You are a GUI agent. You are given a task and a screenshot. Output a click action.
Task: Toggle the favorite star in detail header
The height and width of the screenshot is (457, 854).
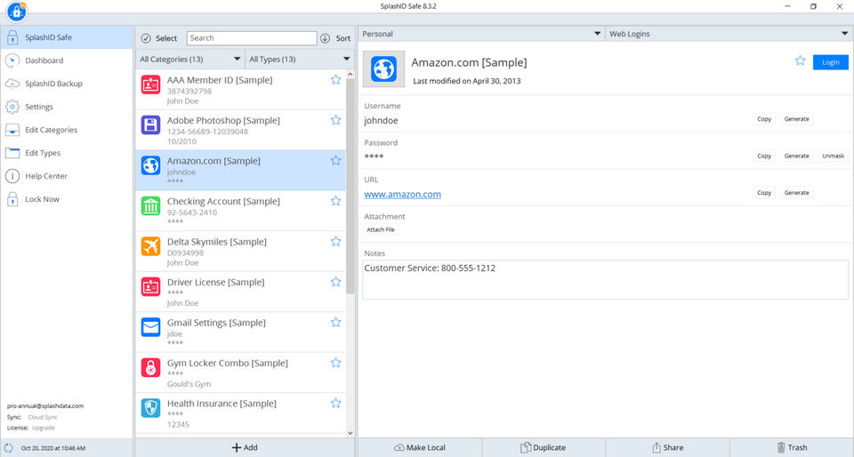800,61
